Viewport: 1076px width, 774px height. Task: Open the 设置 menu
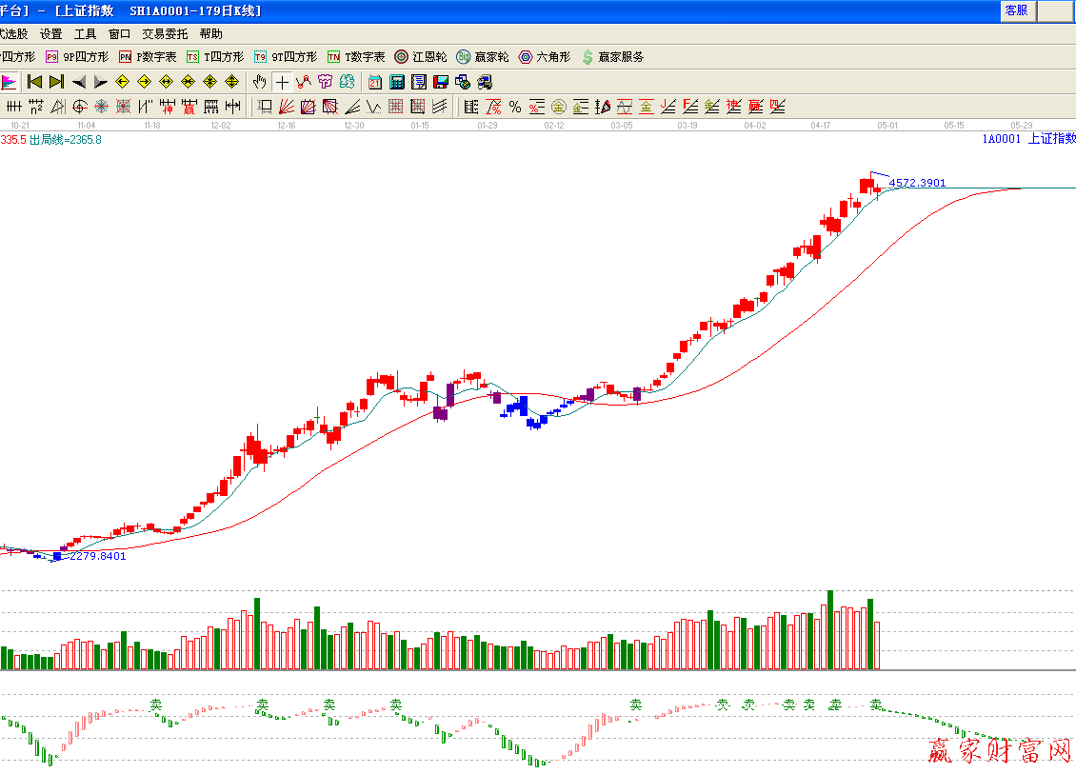click(x=51, y=34)
